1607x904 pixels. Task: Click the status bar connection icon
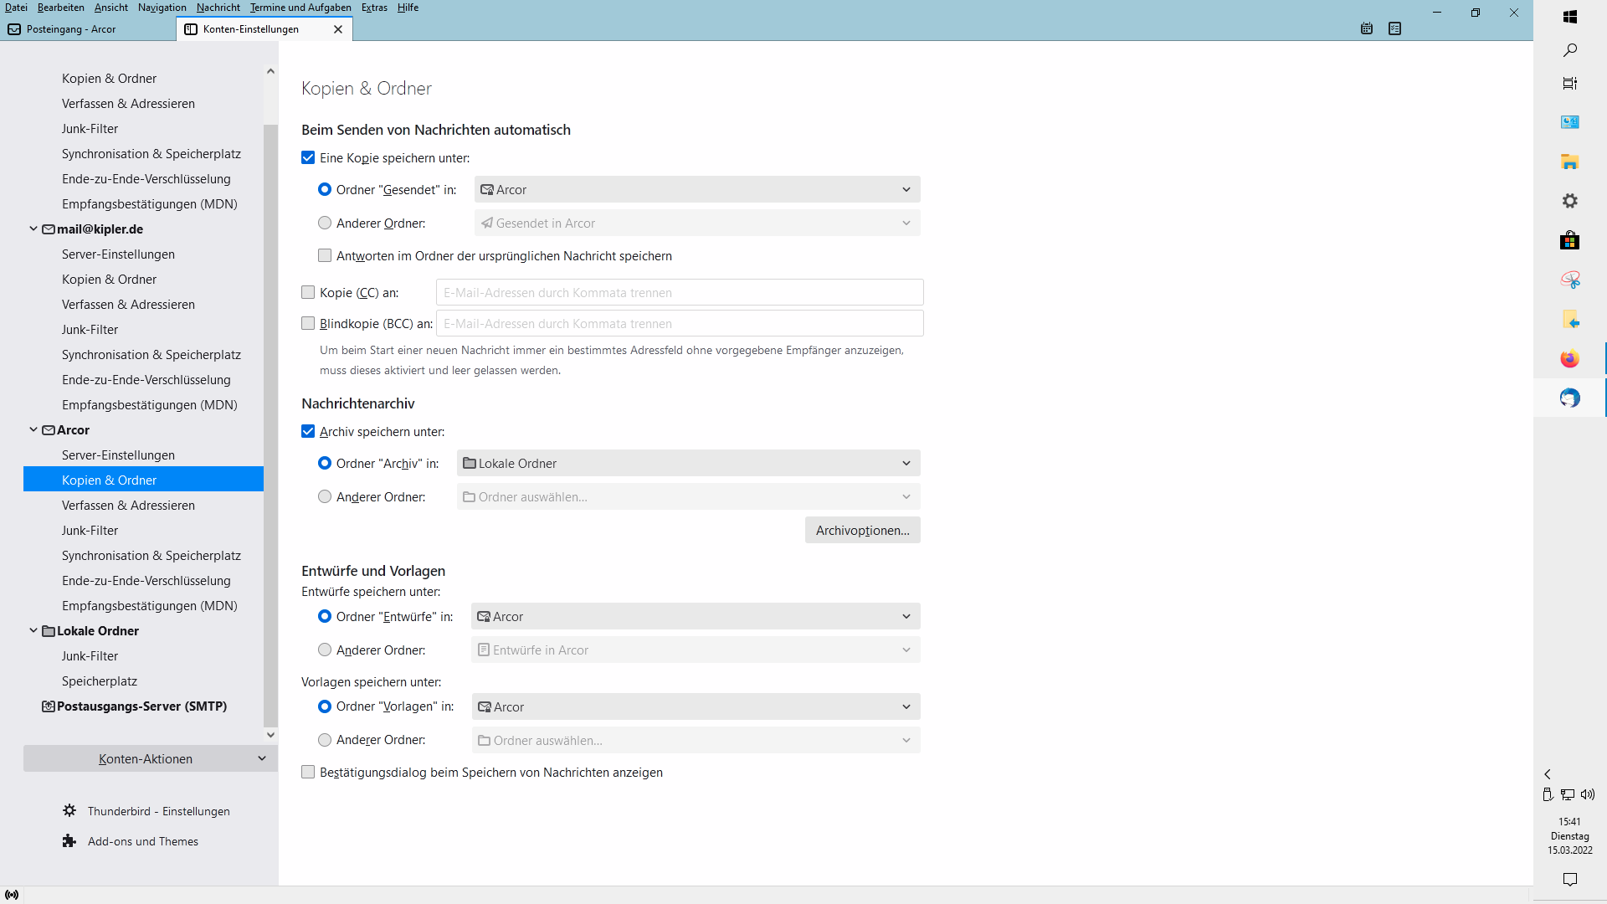pos(12,894)
